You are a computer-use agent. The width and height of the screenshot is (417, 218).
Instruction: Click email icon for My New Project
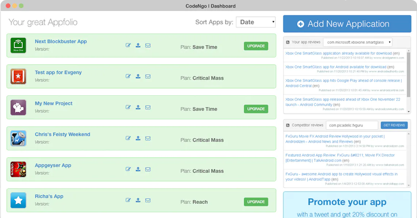[x=148, y=108]
